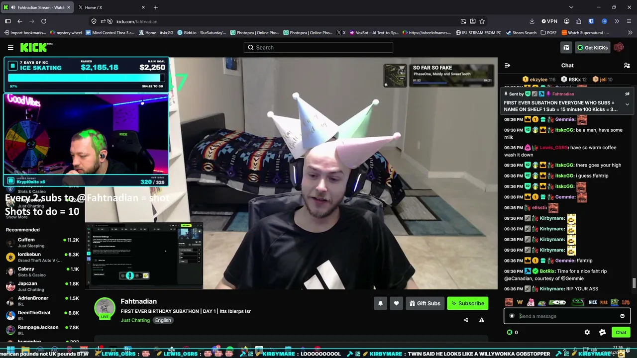Viewport: 637px width, 358px height.
Task: Open the chat users list icon
Action: [x=627, y=66]
